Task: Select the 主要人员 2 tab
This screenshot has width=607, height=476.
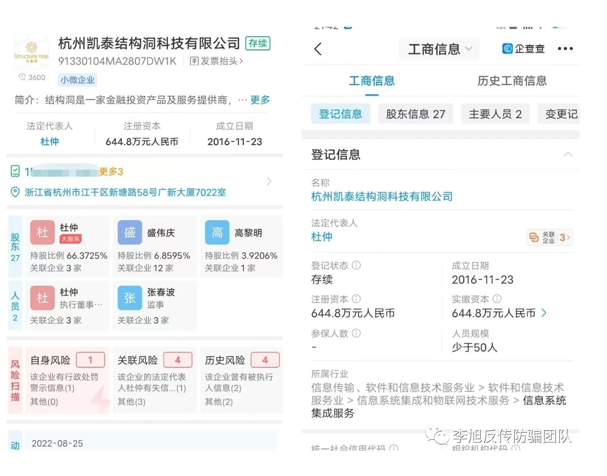Action: point(495,114)
